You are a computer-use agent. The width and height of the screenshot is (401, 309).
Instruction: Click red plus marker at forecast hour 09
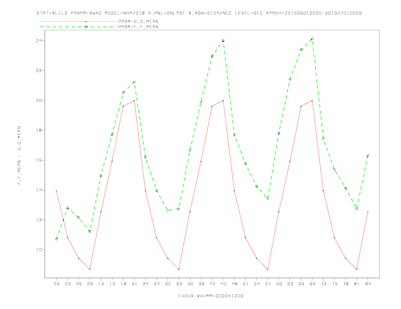point(90,269)
